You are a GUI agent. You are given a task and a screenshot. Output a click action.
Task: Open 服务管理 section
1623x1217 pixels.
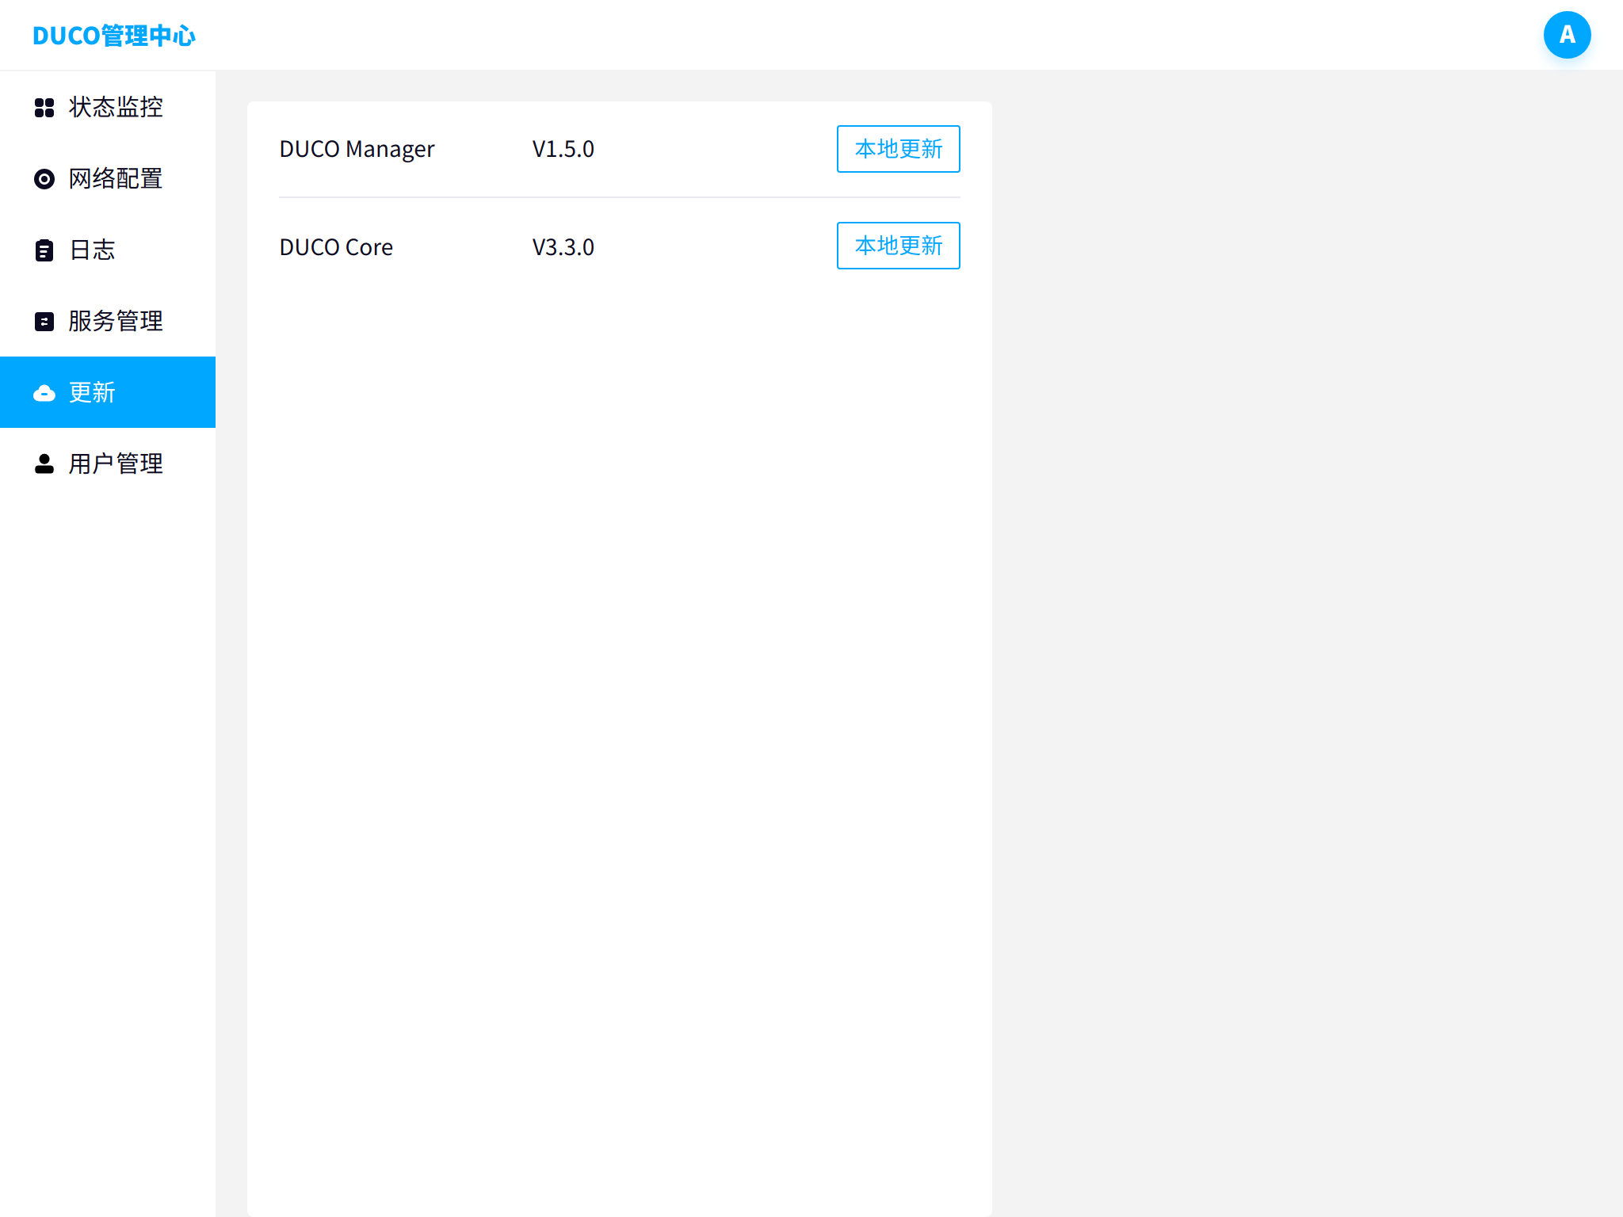click(116, 322)
